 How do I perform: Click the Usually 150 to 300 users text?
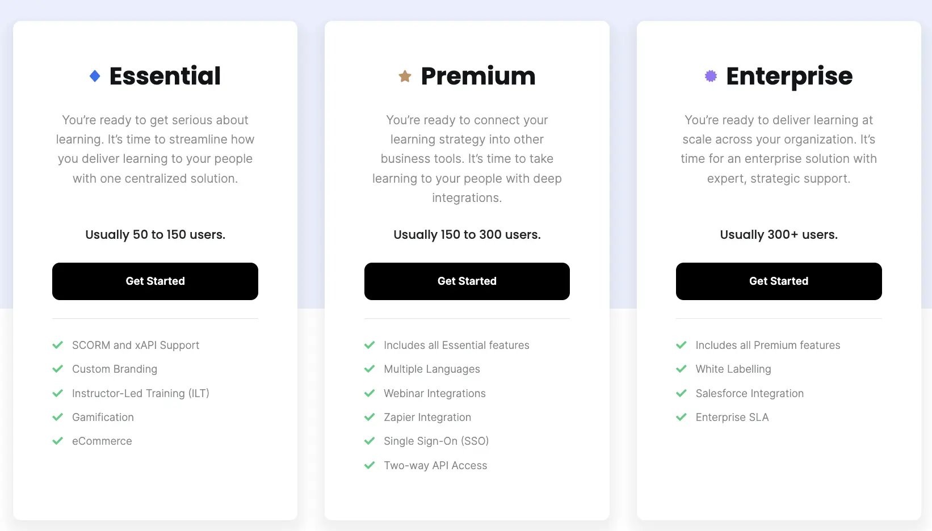[467, 234]
